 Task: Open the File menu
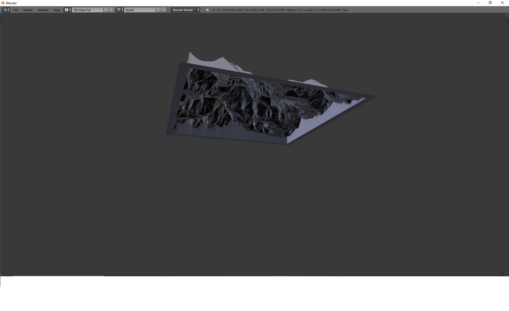pos(16,10)
